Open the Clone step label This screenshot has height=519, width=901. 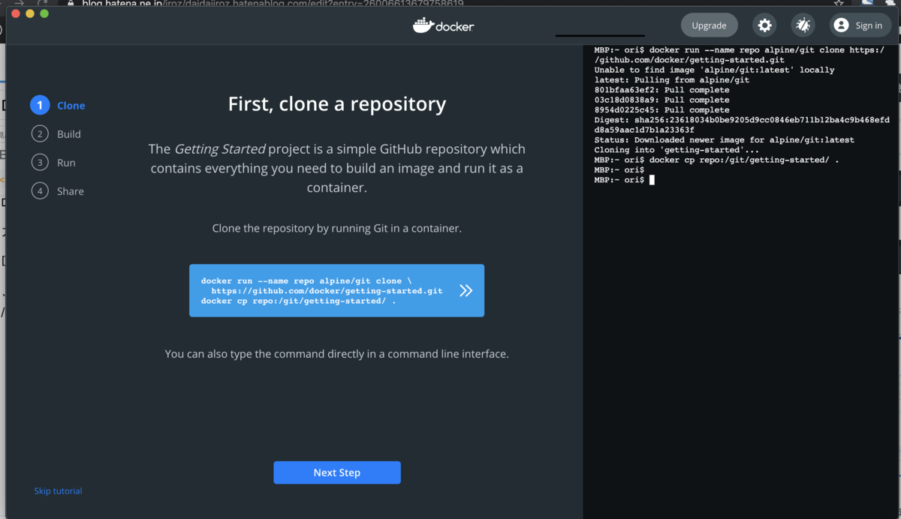pyautogui.click(x=71, y=106)
